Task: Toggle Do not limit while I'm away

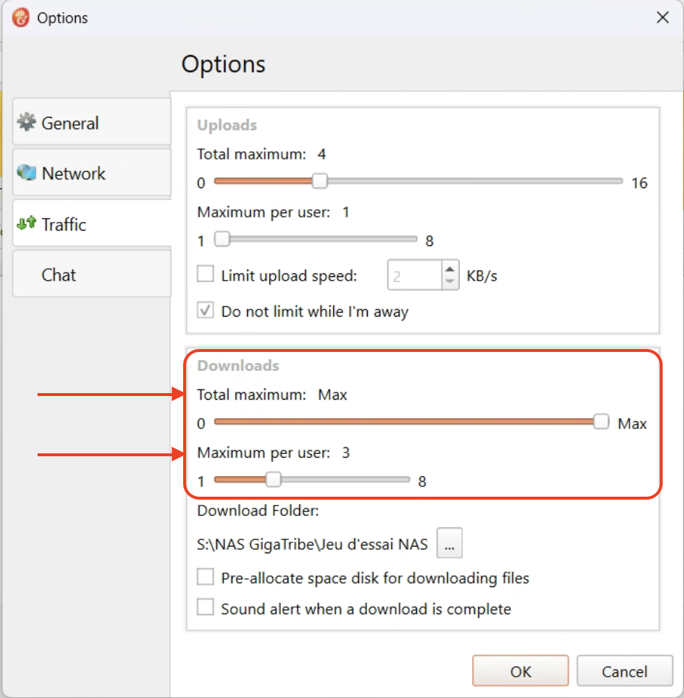Action: 206,311
